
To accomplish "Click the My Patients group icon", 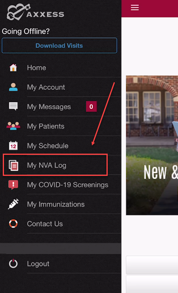I will 13,126.
